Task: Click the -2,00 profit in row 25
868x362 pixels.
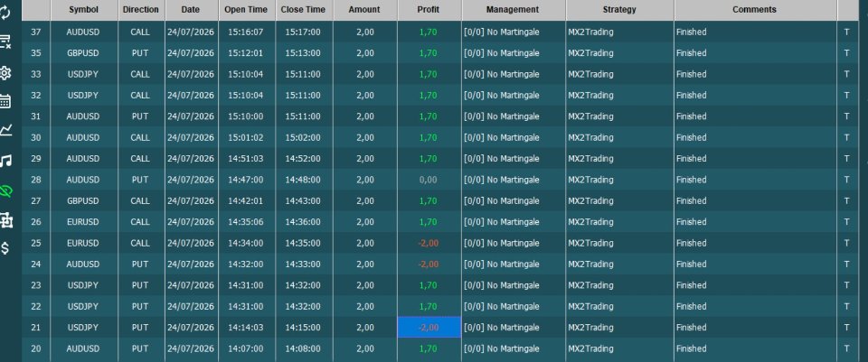Action: coord(429,243)
